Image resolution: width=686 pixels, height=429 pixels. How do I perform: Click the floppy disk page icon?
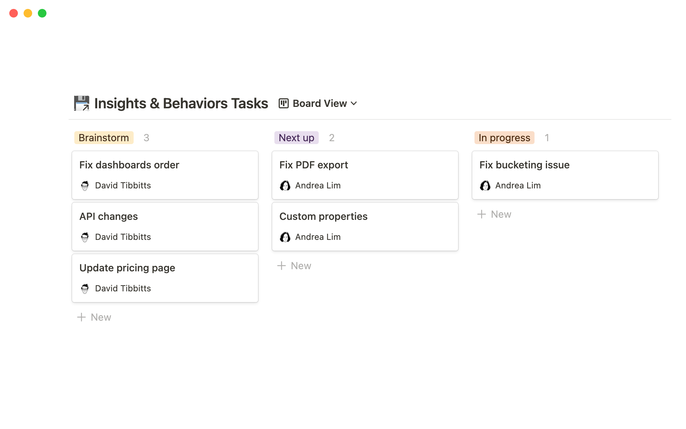(81, 103)
